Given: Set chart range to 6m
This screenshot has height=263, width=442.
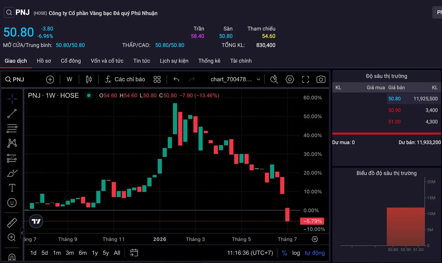Looking at the screenshot, I should coord(83,253).
